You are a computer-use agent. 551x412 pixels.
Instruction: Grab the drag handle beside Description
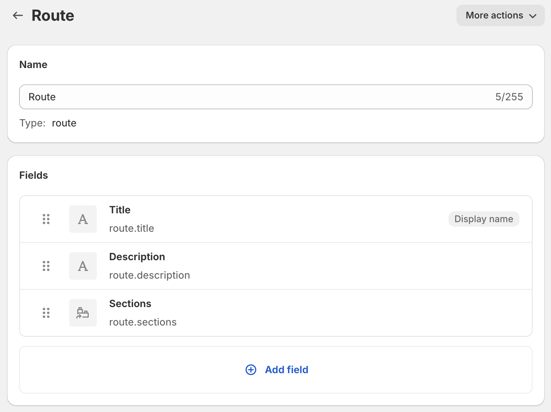click(x=46, y=266)
